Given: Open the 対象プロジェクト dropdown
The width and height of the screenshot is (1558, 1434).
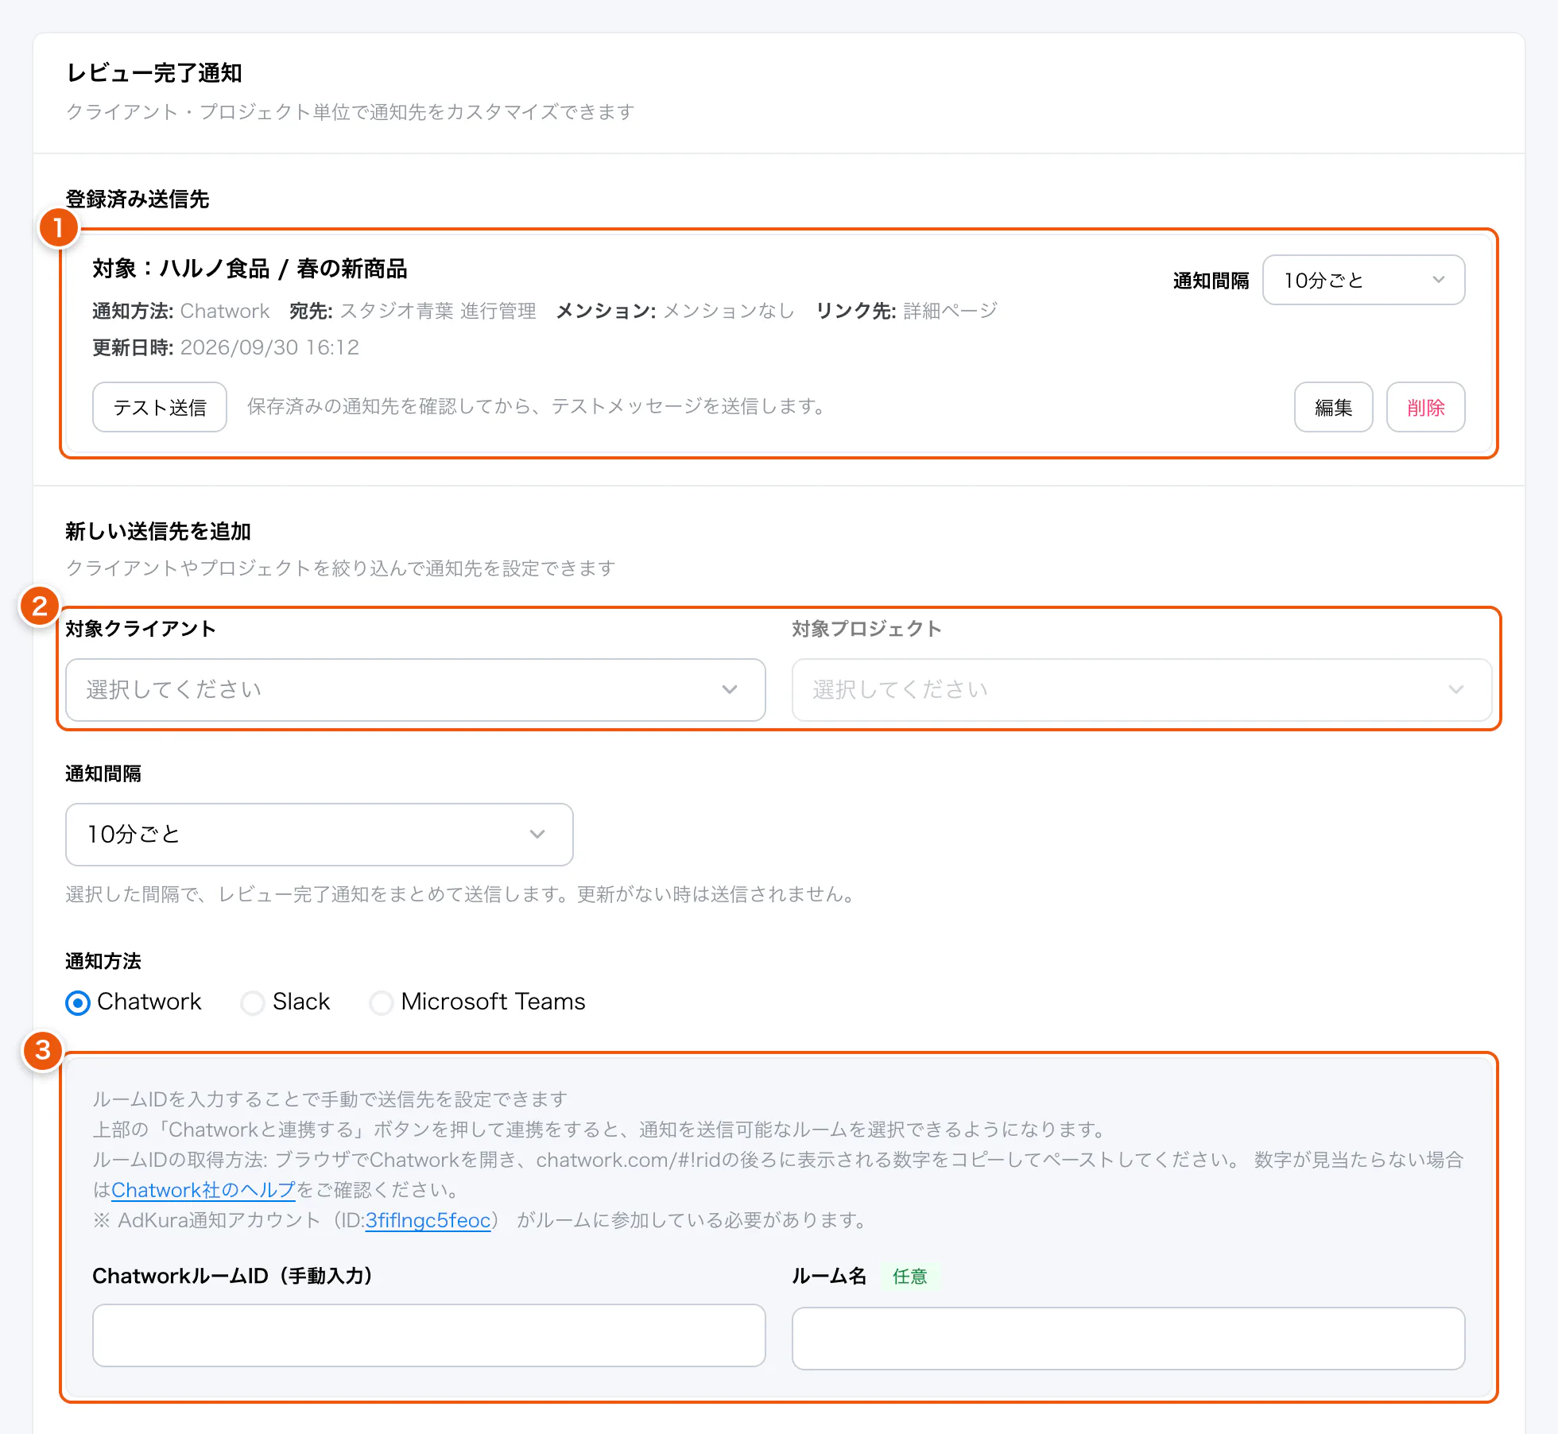Looking at the screenshot, I should click(x=1141, y=689).
